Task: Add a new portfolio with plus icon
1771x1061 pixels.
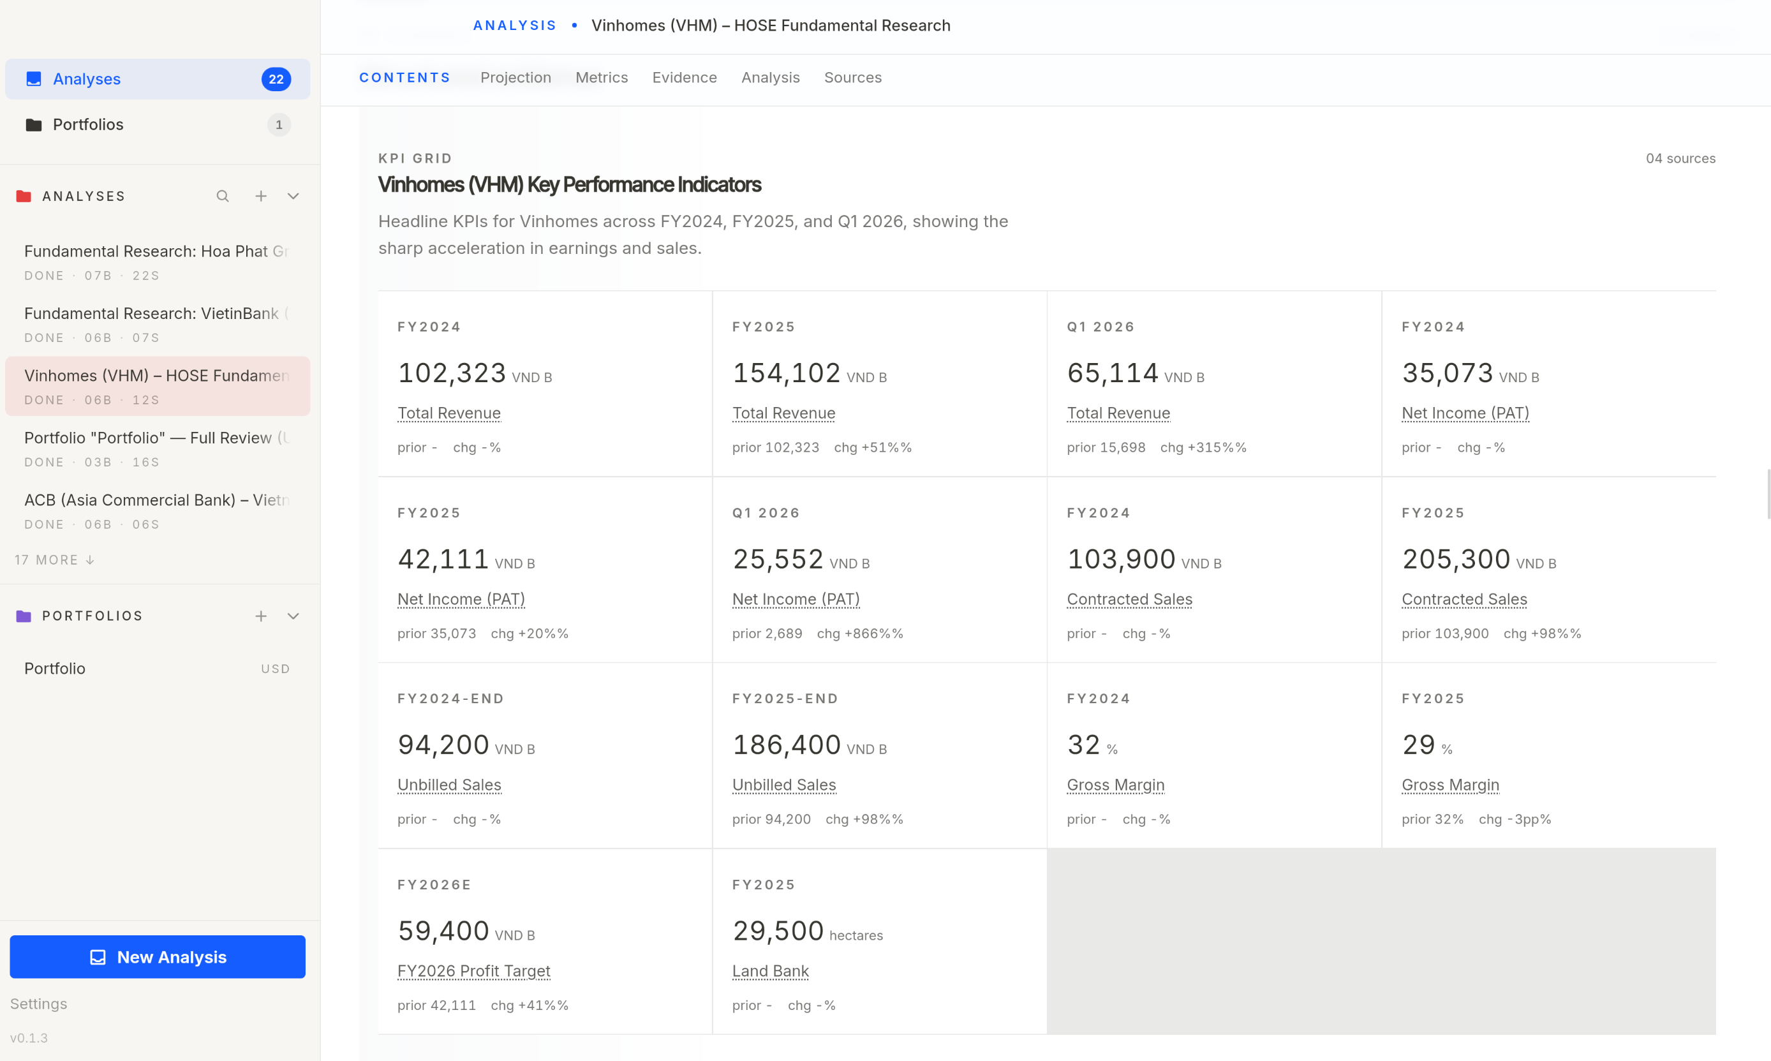Action: pos(261,616)
